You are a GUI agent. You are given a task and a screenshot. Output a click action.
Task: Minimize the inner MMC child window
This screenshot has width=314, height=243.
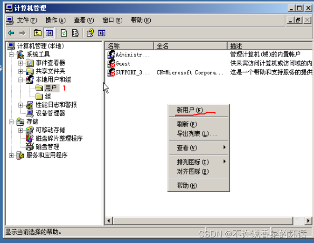click(x=290, y=20)
